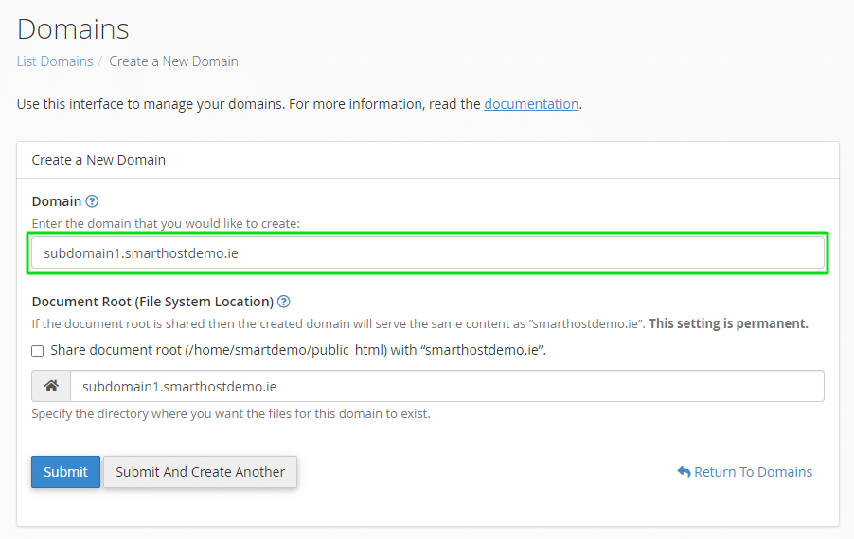Click the bold Domain field label
The image size is (854, 539).
click(57, 201)
